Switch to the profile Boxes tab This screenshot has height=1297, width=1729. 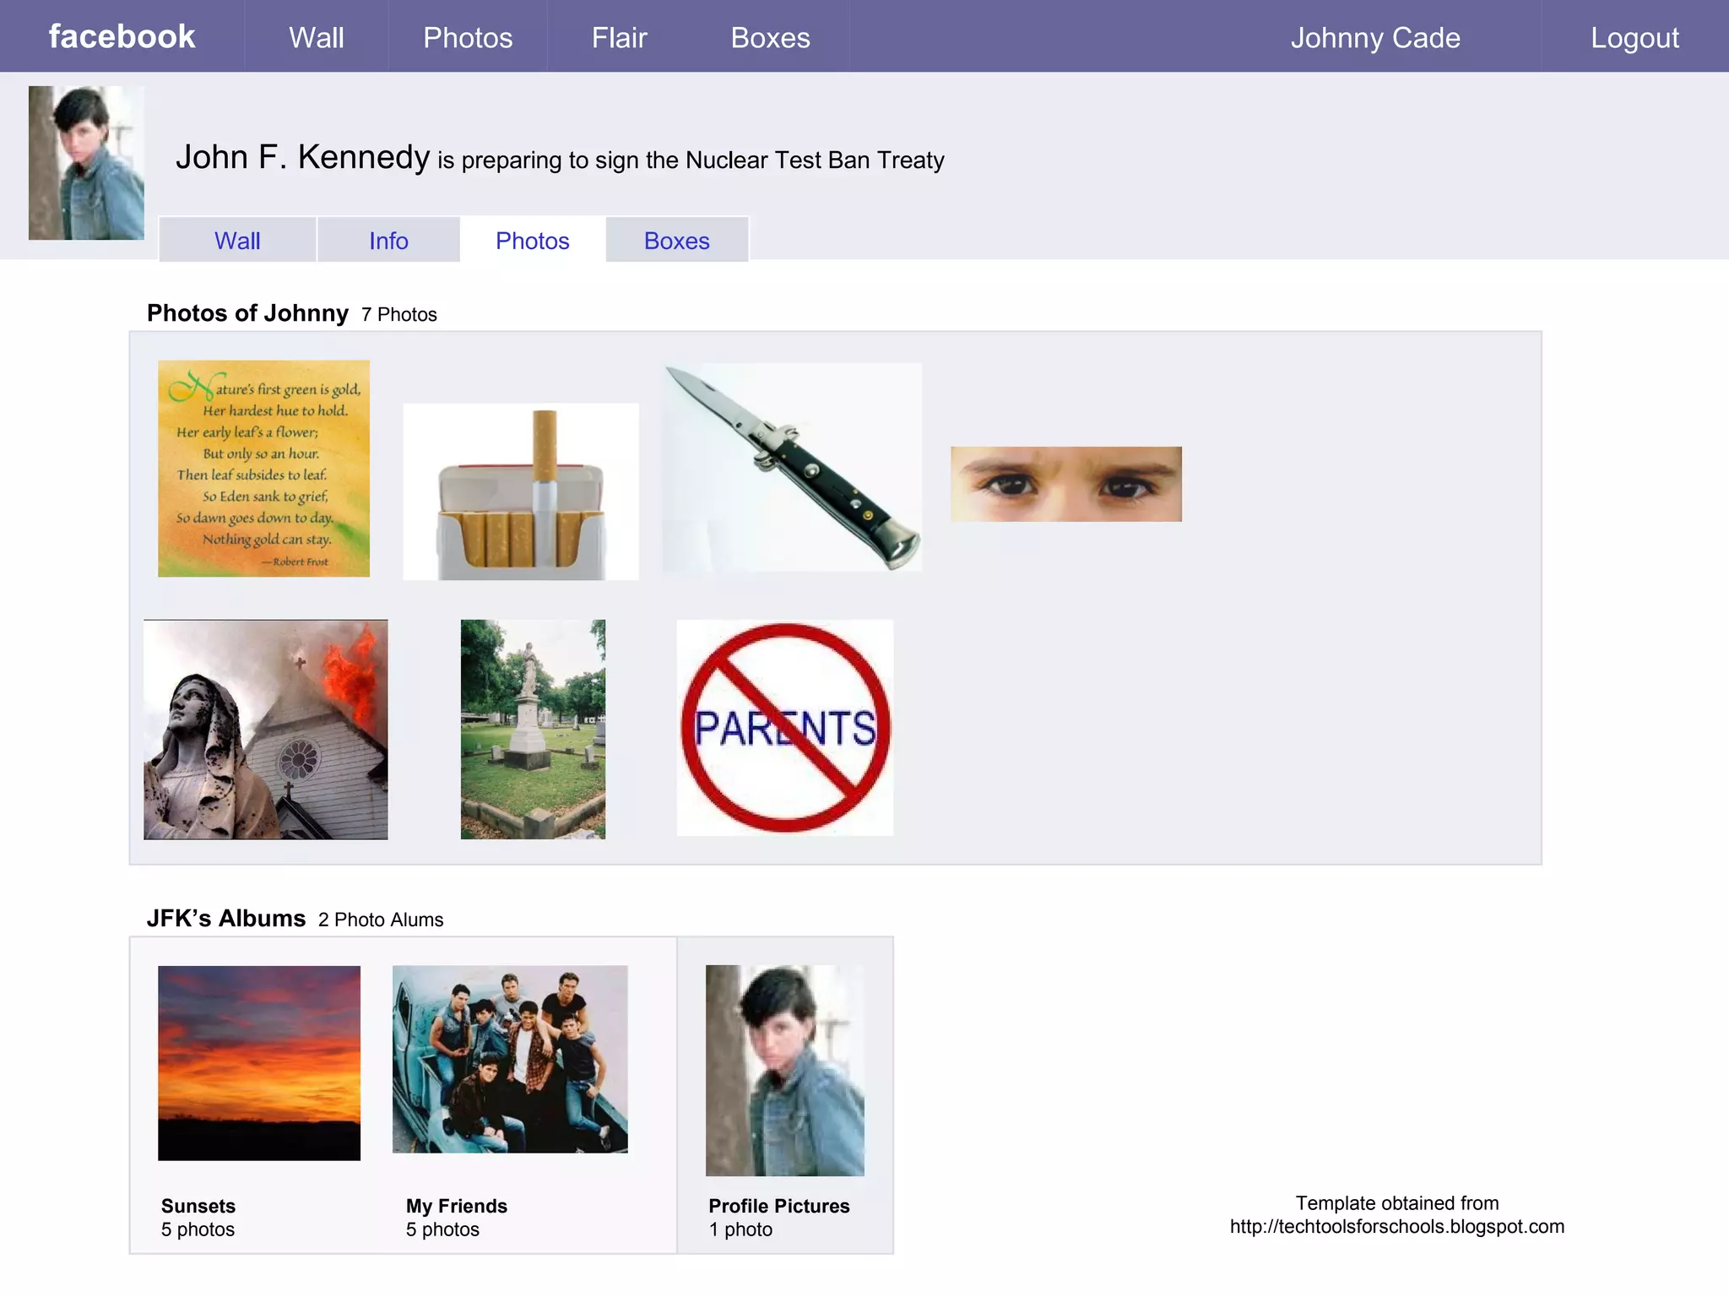(676, 241)
